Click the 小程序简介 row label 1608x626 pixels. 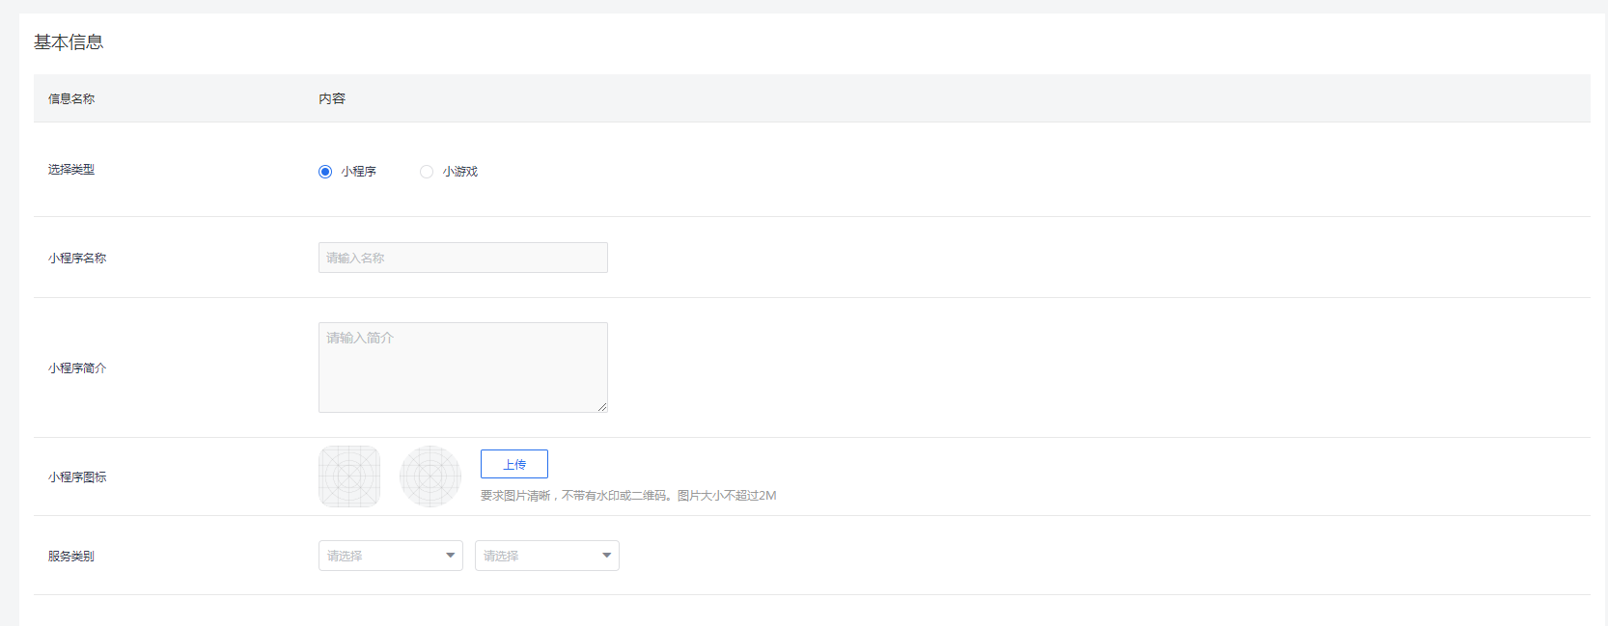(77, 368)
